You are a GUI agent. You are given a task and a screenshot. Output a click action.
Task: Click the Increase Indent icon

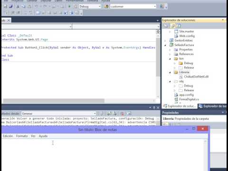[x=19, y=13]
